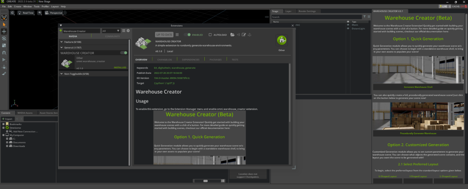Click the Play simulation button in toolbar
Viewport: 468px width, 189px height.
pos(4,60)
